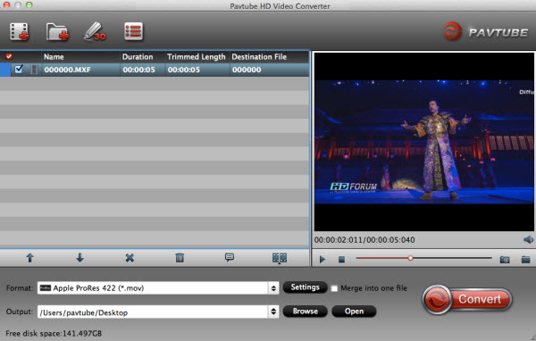Toggle the select-all checkbox in header
Image resolution: width=536 pixels, height=341 pixels.
click(9, 56)
